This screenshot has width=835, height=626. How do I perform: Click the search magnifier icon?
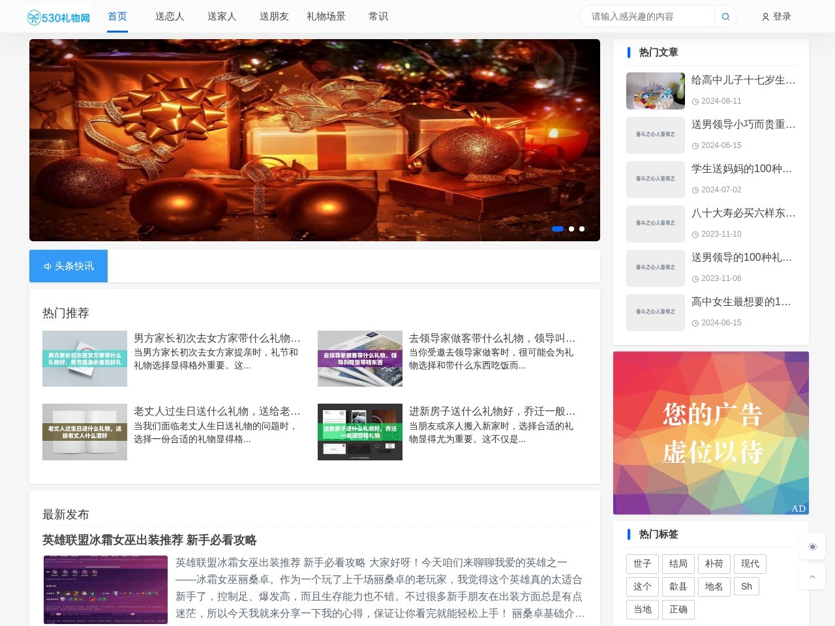pos(725,16)
